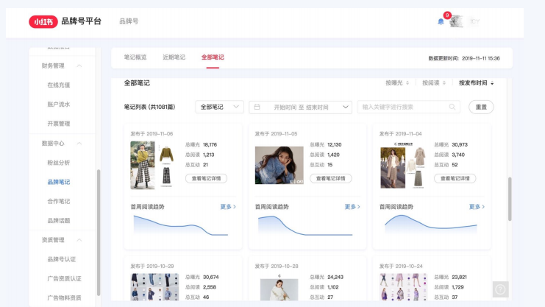
Task: Switch to the 近期笔记 tab
Action: [174, 57]
